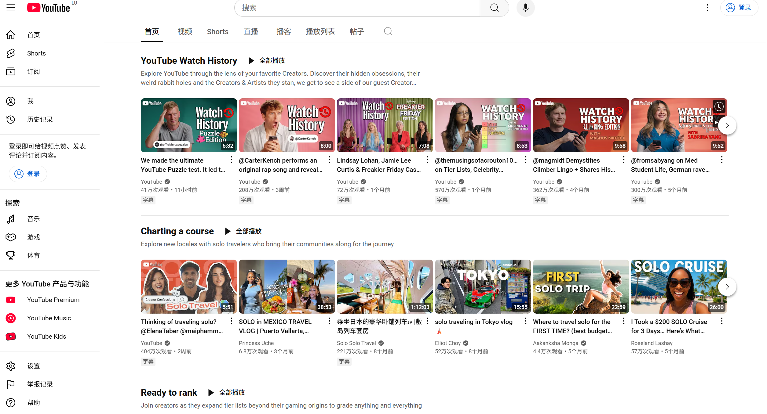Image resolution: width=767 pixels, height=414 pixels.
Task: Click the channel search magnifier icon
Action: (388, 31)
